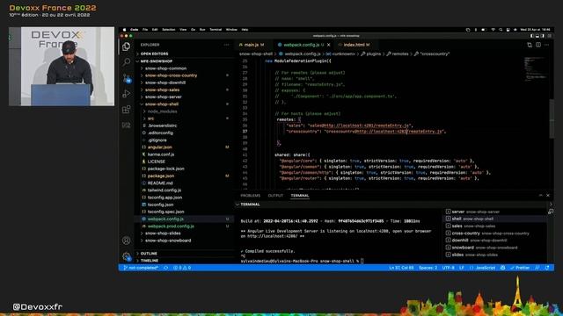The height and width of the screenshot is (316, 563).
Task: Click the git branch indicator in the status bar
Action: 141,268
